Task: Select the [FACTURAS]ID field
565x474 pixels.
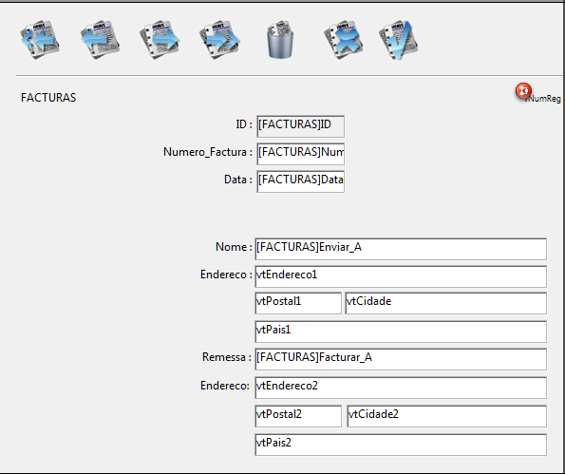Action: [x=300, y=126]
